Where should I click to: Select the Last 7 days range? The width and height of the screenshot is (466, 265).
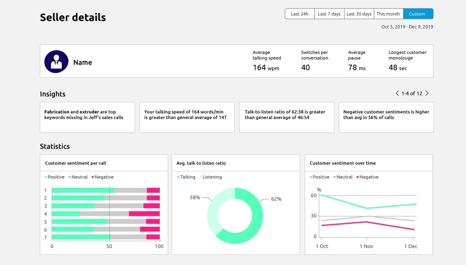(329, 14)
